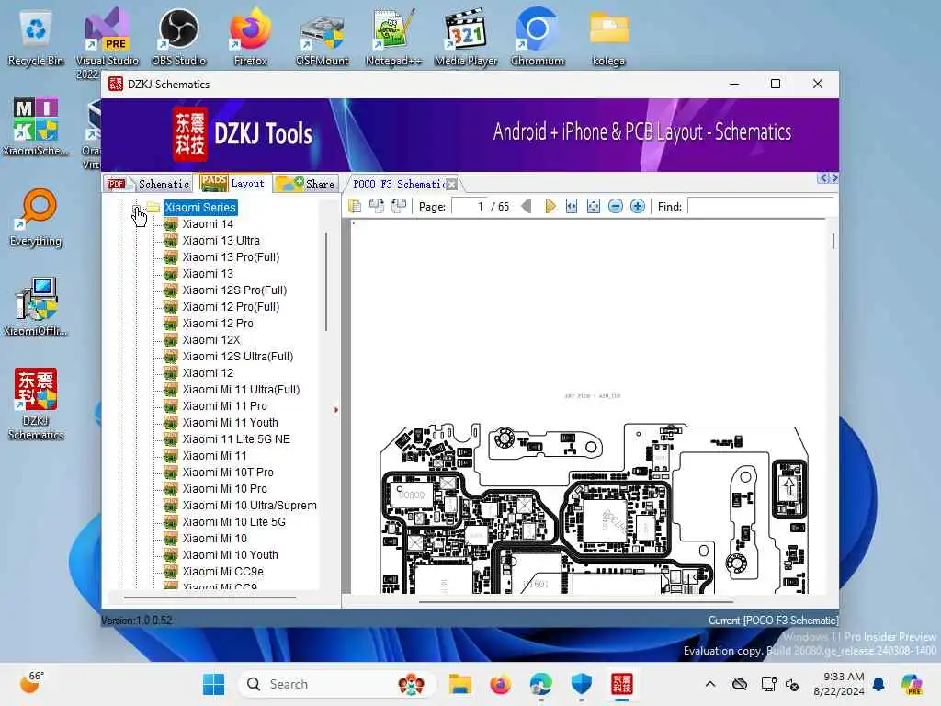The width and height of the screenshot is (941, 706).
Task: Click the page number input field
Action: [470, 207]
